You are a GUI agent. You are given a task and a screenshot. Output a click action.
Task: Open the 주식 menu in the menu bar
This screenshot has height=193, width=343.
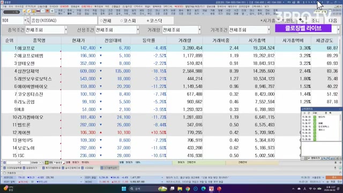point(11,6)
